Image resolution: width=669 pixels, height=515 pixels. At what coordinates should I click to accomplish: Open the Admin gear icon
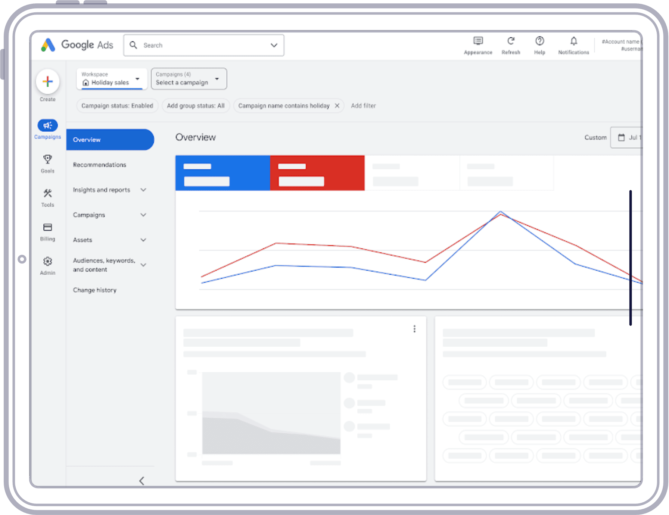(x=47, y=262)
